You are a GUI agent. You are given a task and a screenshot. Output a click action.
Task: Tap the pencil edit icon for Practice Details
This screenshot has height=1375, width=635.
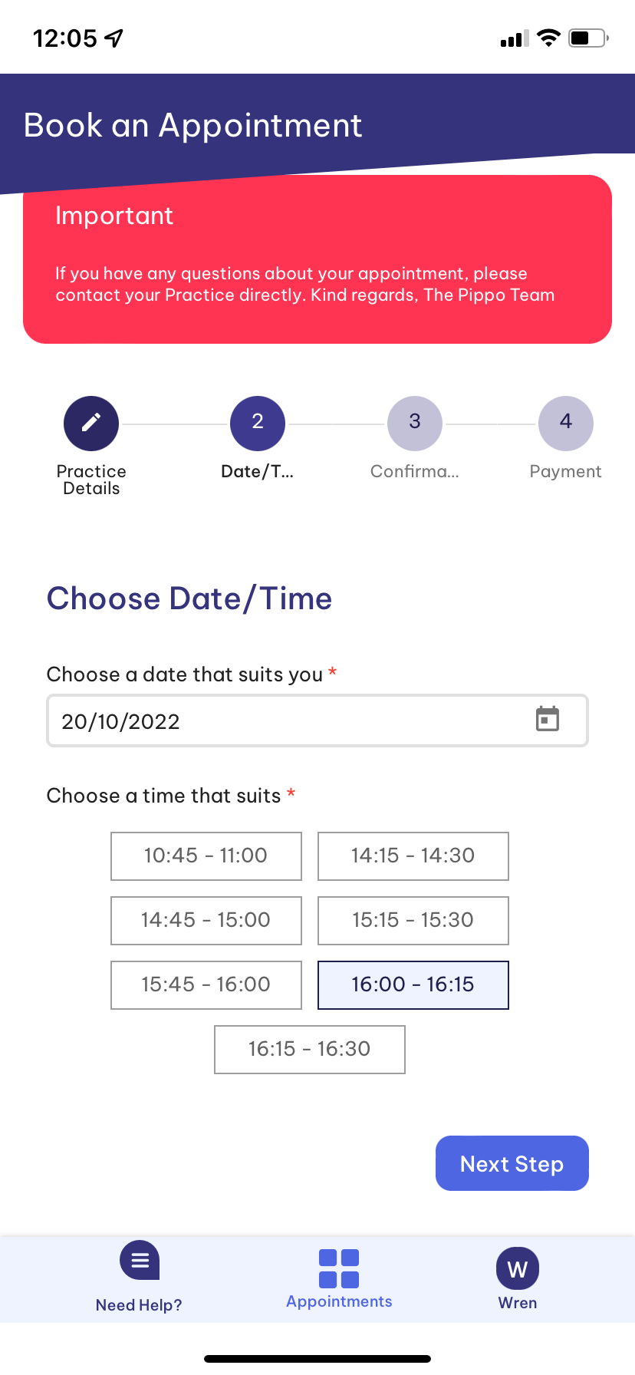(x=91, y=423)
